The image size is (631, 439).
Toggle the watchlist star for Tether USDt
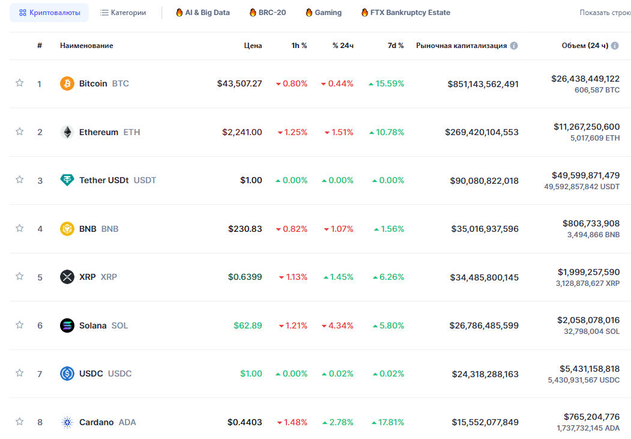coord(19,180)
